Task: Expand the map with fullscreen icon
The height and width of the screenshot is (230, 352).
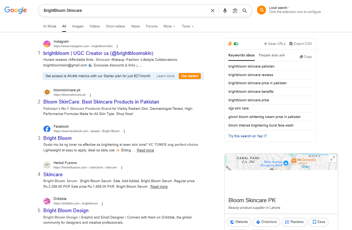Action: 332,158
